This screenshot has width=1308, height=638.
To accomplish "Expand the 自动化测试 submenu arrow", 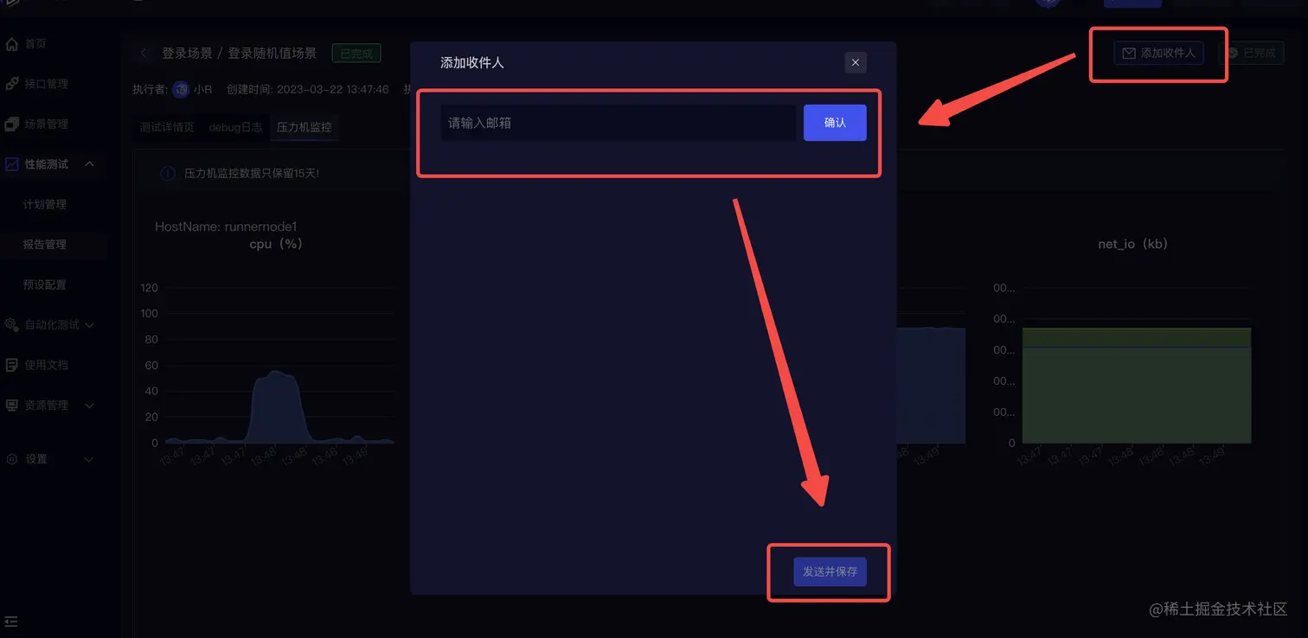I will click(89, 325).
